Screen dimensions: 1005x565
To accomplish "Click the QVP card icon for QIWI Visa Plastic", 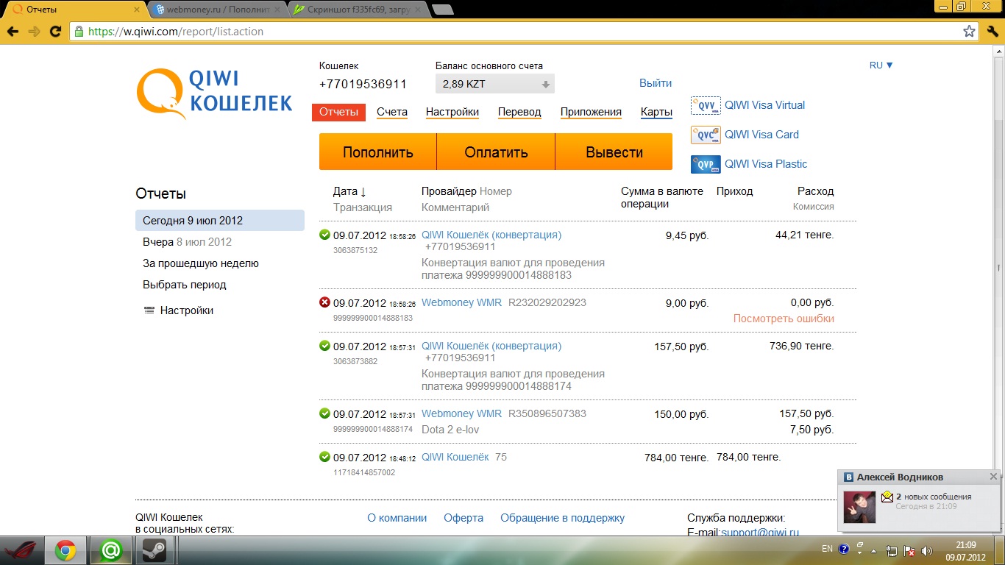I will (705, 164).
